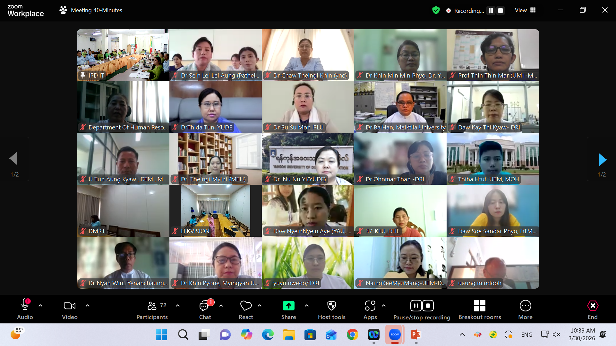
Task: Expand video options arrow next to Video
Action: 88,306
